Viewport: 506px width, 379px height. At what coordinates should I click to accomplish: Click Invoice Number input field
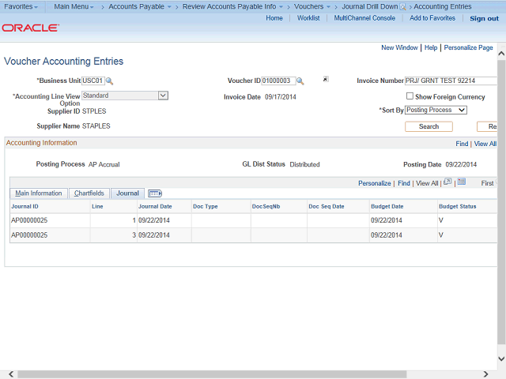[451, 81]
